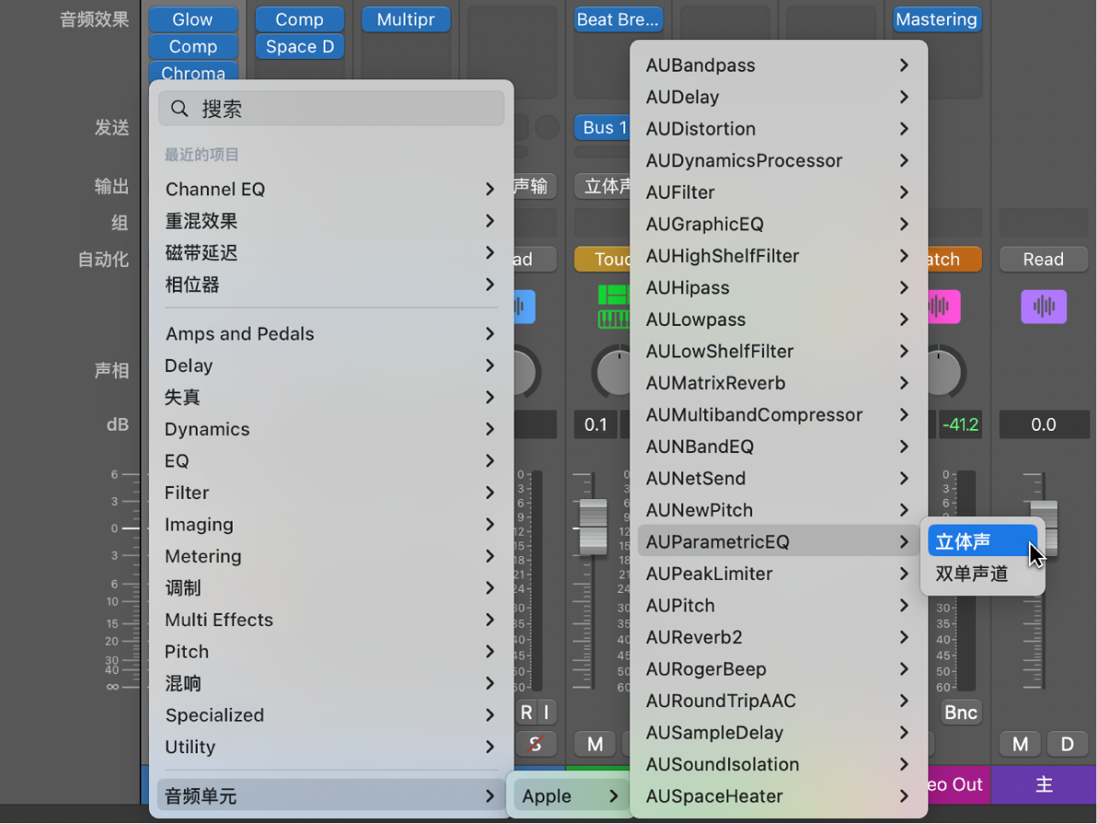The width and height of the screenshot is (1097, 824).
Task: Open the Read automation mode dropdown
Action: pyautogui.click(x=1043, y=259)
